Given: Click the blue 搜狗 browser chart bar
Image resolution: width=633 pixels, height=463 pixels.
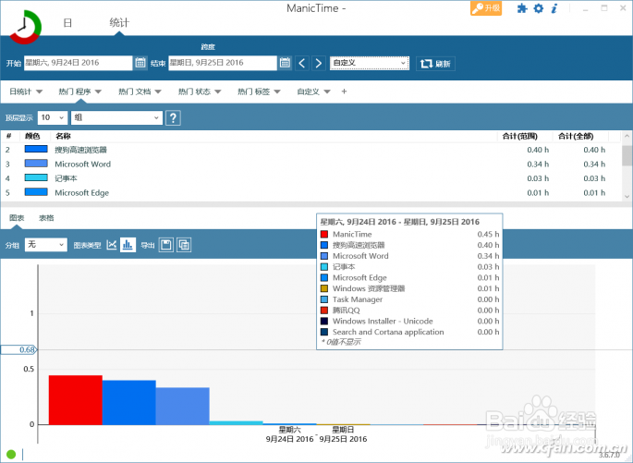Looking at the screenshot, I should 129,402.
